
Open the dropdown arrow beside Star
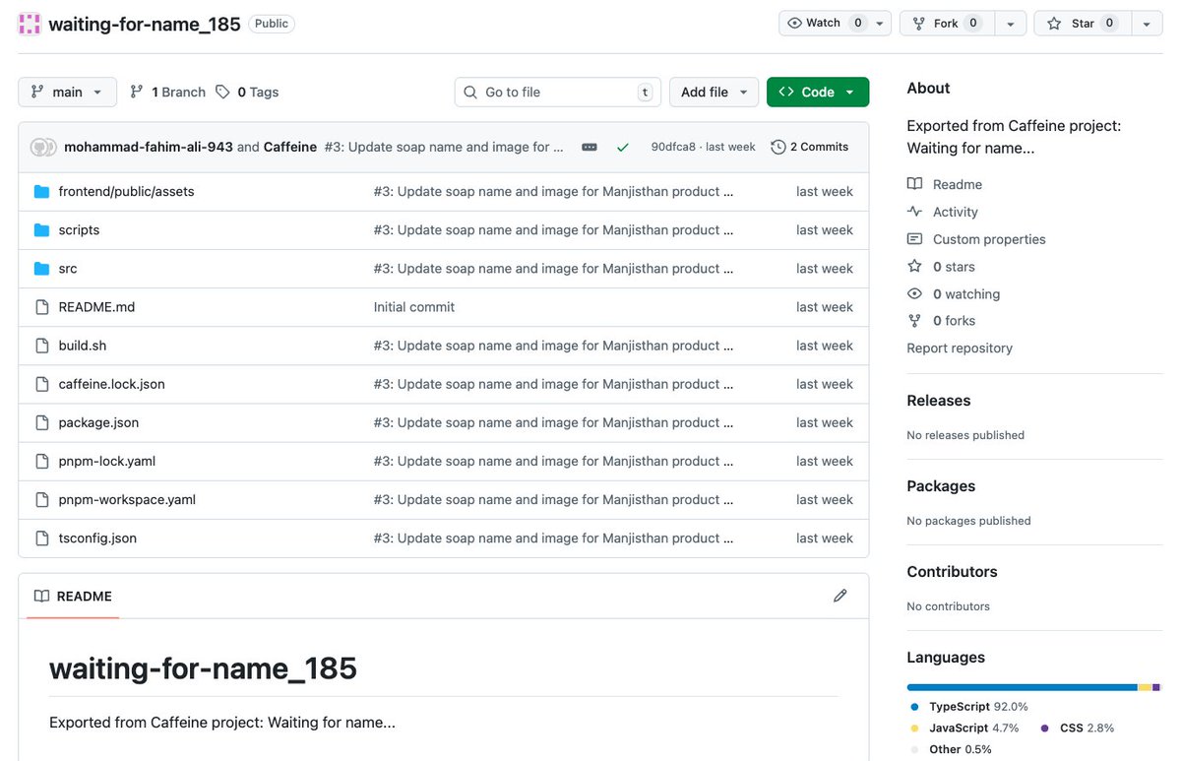(x=1147, y=24)
